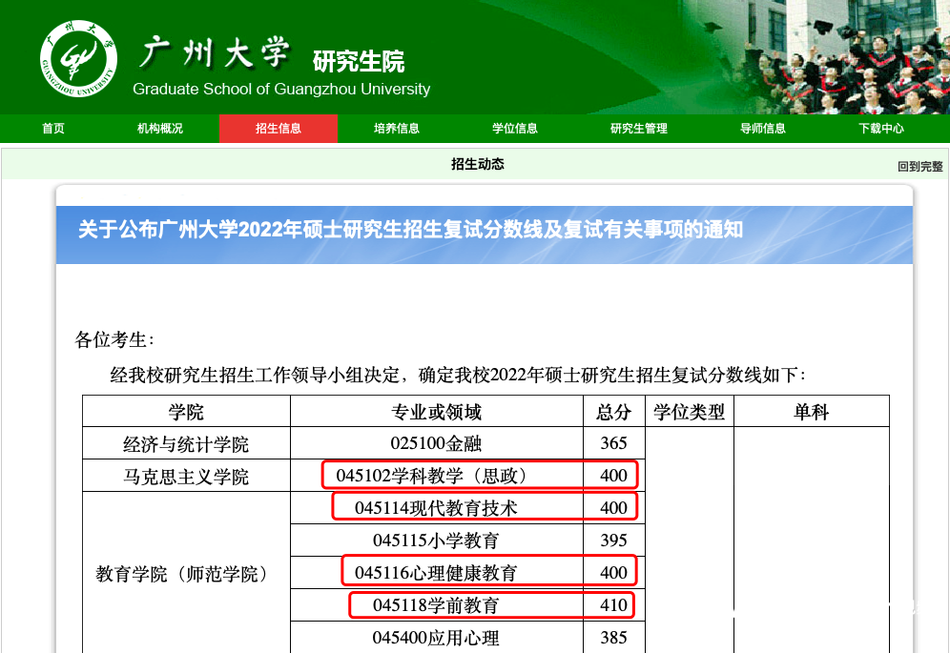
Task: Click the 025100金融 cell
Action: coord(436,443)
